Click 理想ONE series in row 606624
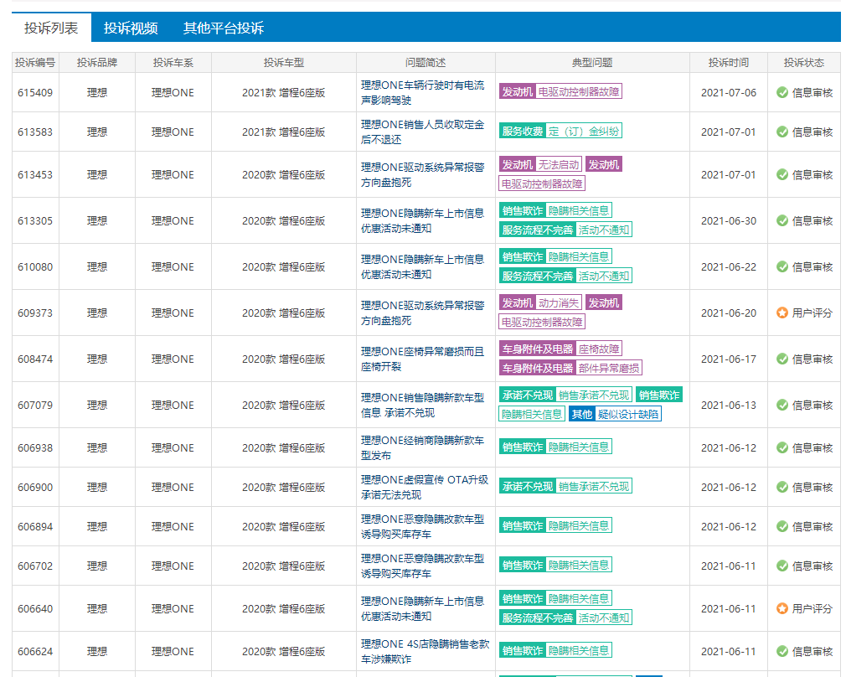846x677 pixels. coord(173,651)
